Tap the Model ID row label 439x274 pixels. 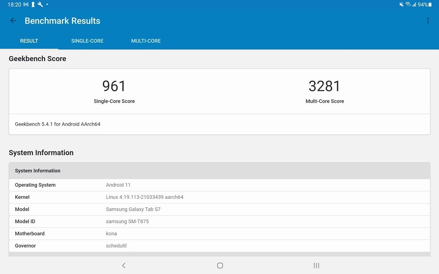25,221
